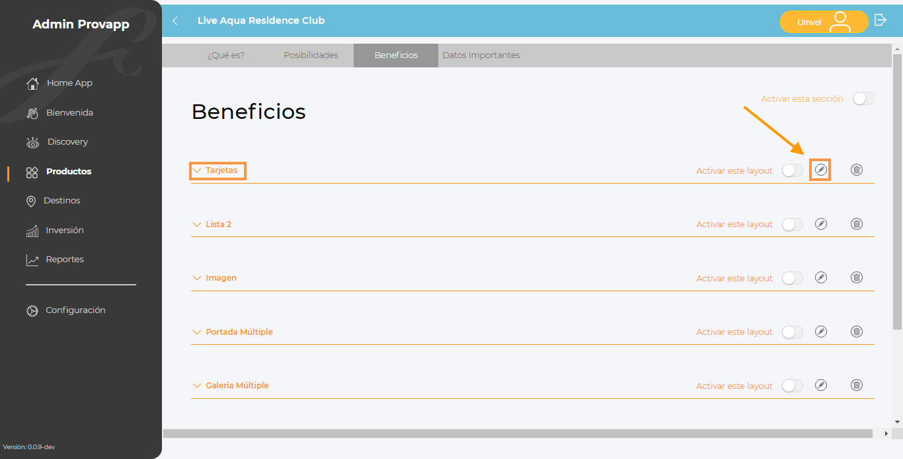The width and height of the screenshot is (903, 459).
Task: Open Inversión menu label
Action: point(65,230)
